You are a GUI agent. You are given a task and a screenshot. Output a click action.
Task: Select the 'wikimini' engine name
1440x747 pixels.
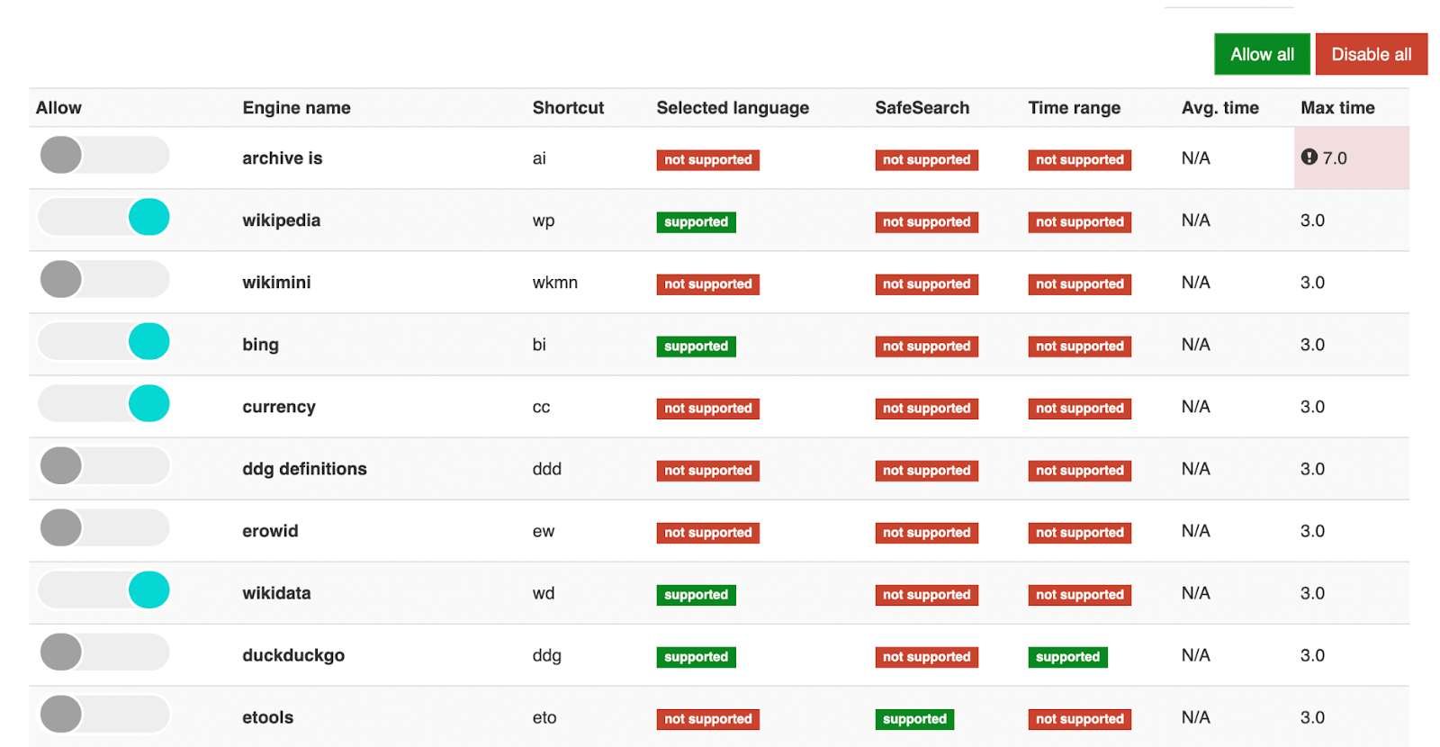tap(276, 283)
